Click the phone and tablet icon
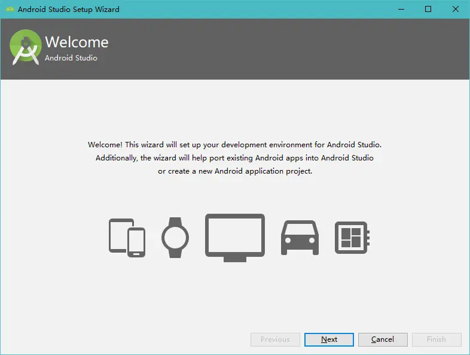Viewport: 470px width, 355px height. pos(127,238)
